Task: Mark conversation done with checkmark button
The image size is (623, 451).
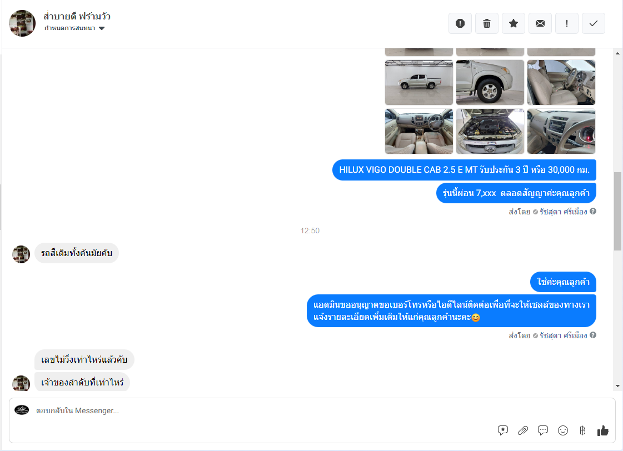Action: 593,23
